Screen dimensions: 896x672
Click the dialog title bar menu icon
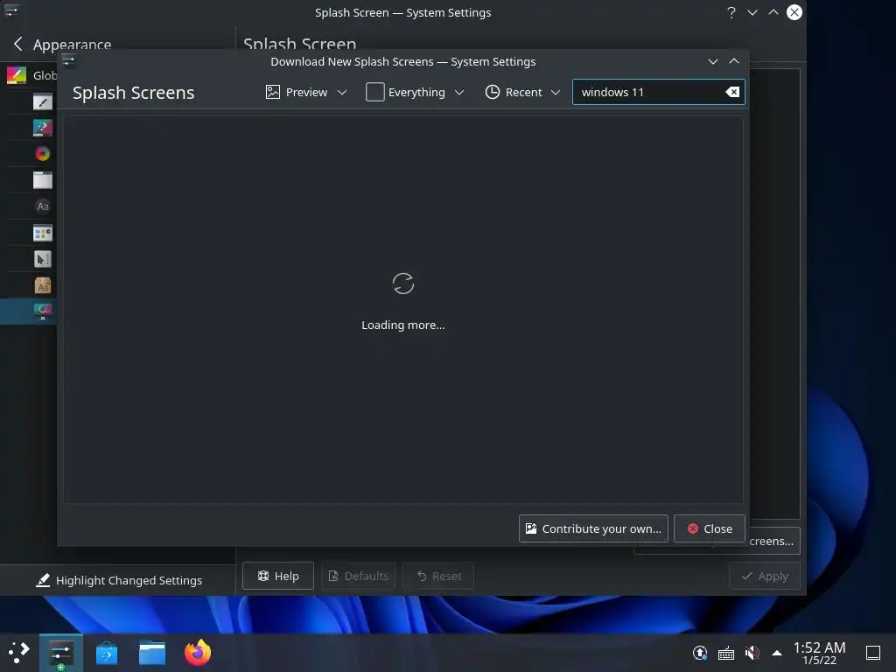[68, 61]
